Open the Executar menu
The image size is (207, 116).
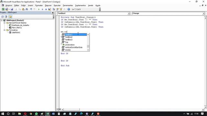click(57, 5)
